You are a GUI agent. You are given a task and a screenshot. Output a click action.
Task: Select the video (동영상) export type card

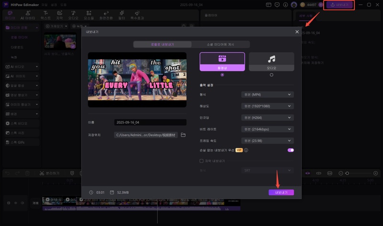click(x=222, y=62)
